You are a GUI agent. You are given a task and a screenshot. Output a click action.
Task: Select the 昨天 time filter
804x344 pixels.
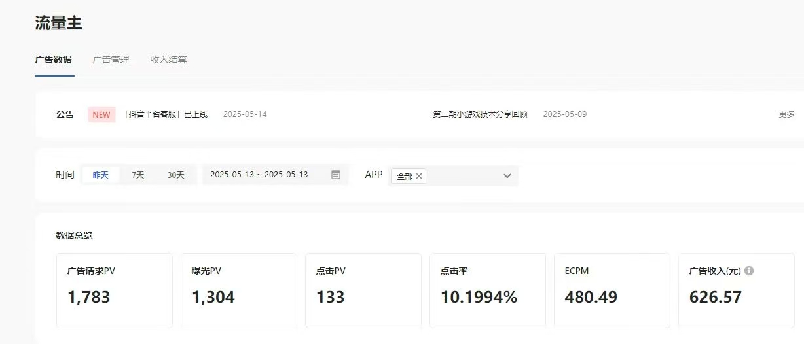101,175
